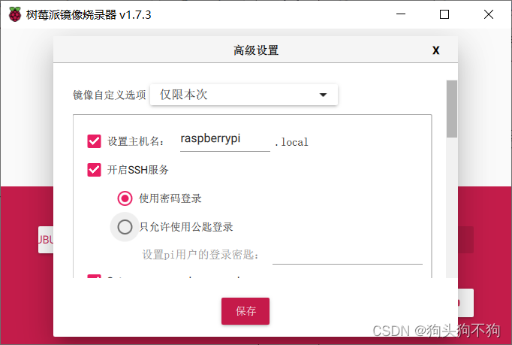Toggle the partially visible checkbox below SSH settings

pos(94,277)
